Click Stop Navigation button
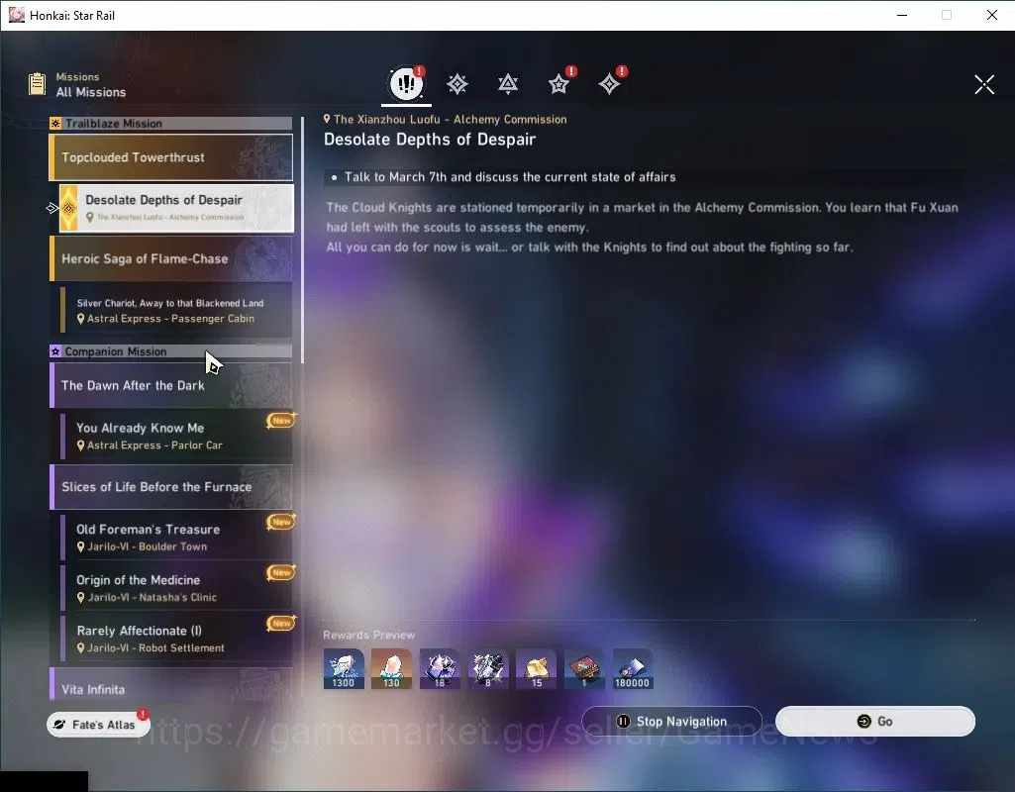 (671, 721)
